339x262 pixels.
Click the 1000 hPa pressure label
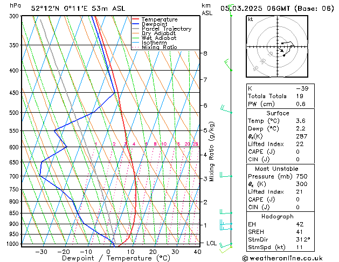click(x=13, y=244)
